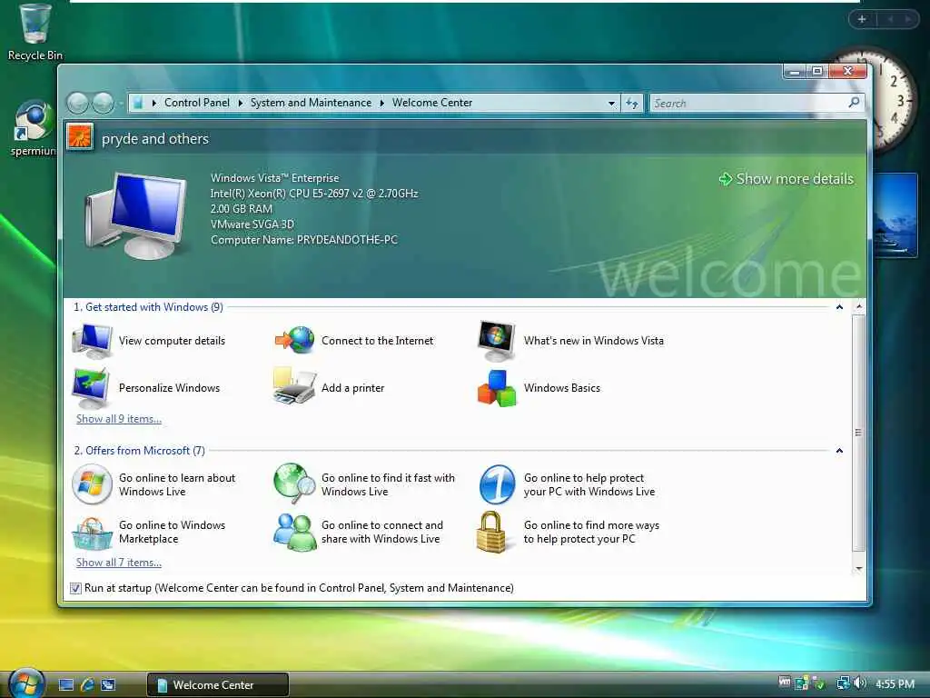Open What's new in Windows Vista icon

[497, 341]
